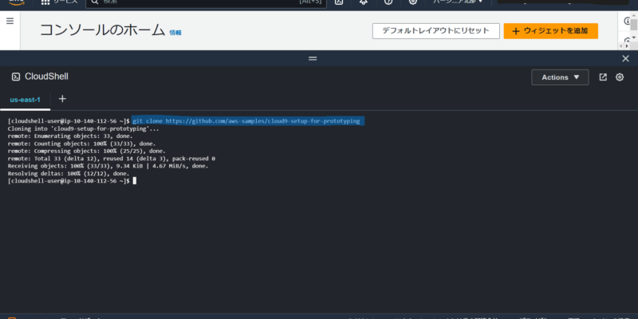
Task: Open the settings gear in top bar
Action: (413, 2)
